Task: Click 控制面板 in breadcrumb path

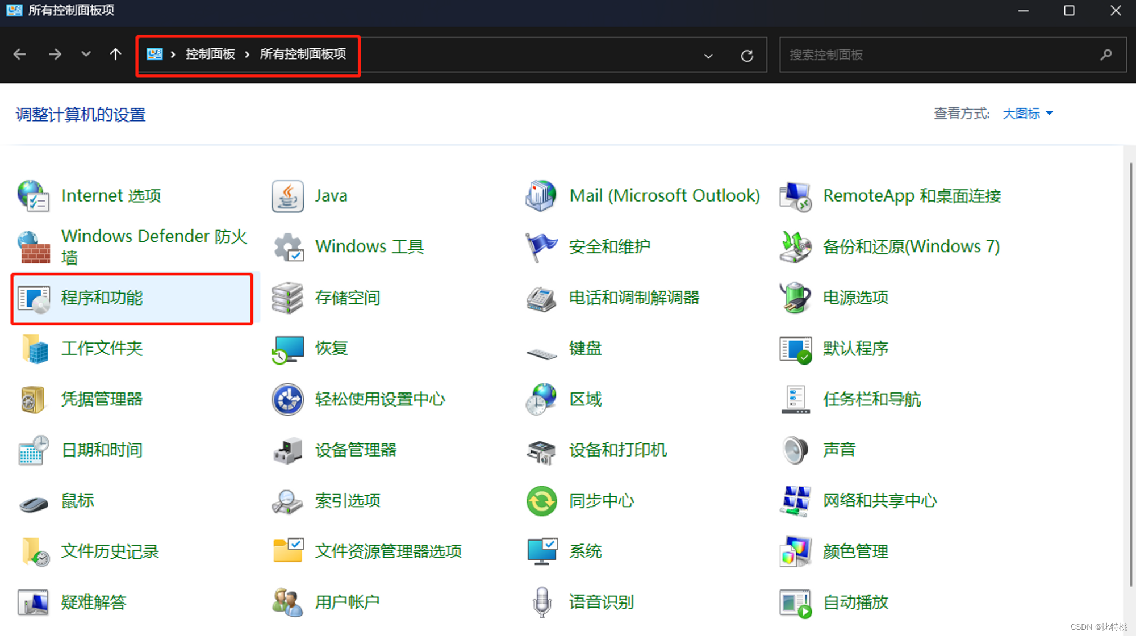Action: point(210,54)
